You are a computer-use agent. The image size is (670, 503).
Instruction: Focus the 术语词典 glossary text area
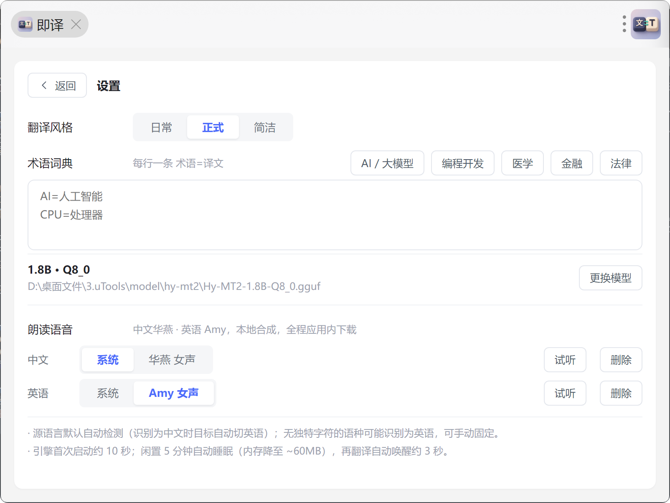[x=335, y=215]
